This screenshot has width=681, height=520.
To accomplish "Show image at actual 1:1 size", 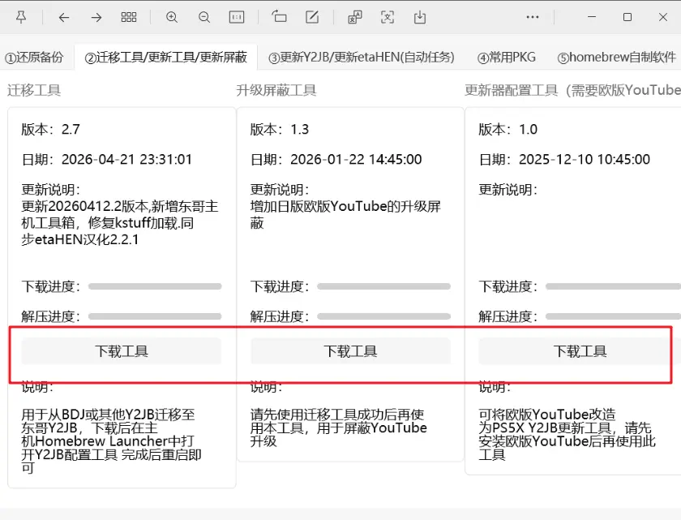I will pos(237,17).
